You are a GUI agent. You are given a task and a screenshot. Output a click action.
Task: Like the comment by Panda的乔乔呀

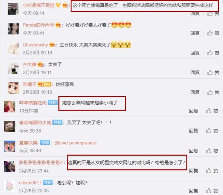pos(213,33)
